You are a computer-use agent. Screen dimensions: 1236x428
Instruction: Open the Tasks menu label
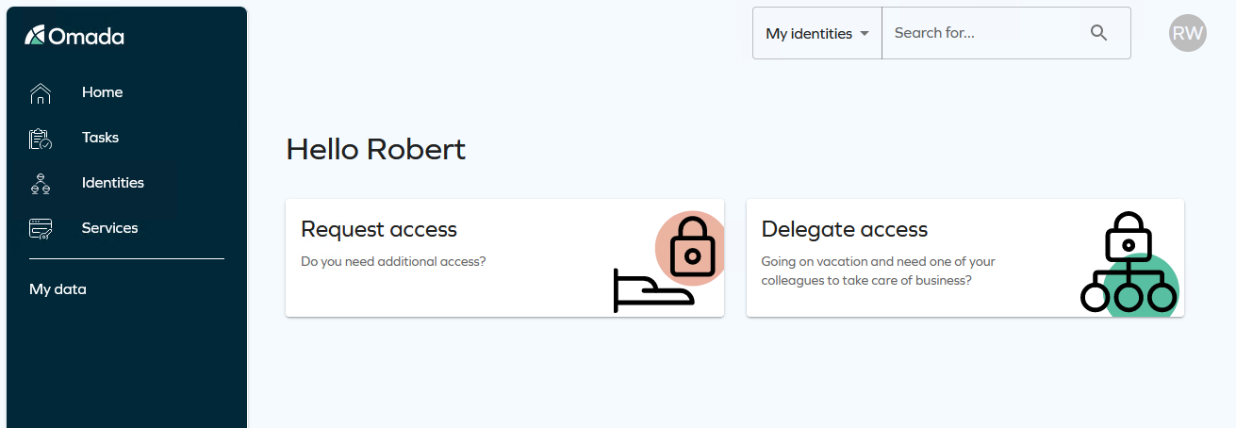pos(100,138)
